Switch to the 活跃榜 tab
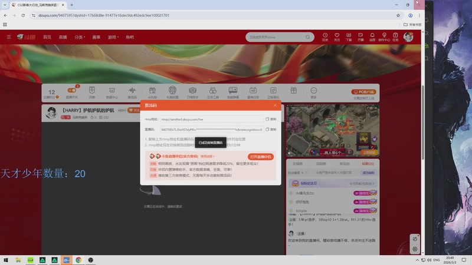472x265 pixels. [x=321, y=164]
